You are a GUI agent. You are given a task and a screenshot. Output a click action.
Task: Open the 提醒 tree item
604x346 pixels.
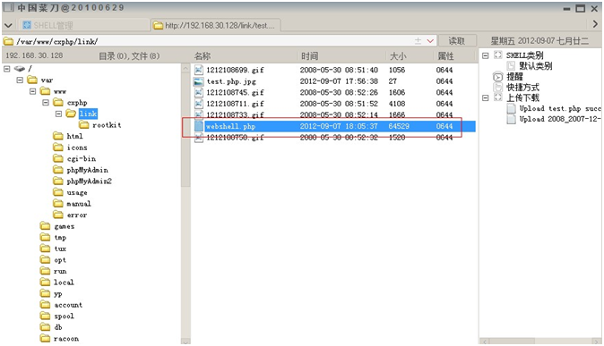(x=514, y=77)
